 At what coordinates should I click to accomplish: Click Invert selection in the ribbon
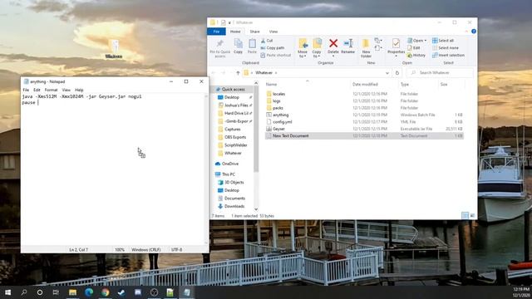449,55
